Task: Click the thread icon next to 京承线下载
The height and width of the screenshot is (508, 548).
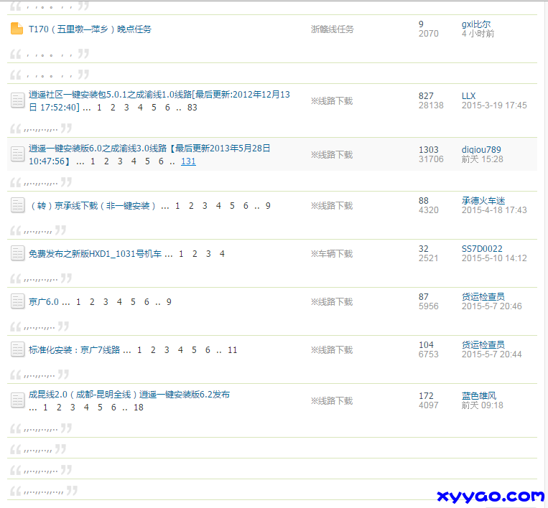Action: [18, 205]
